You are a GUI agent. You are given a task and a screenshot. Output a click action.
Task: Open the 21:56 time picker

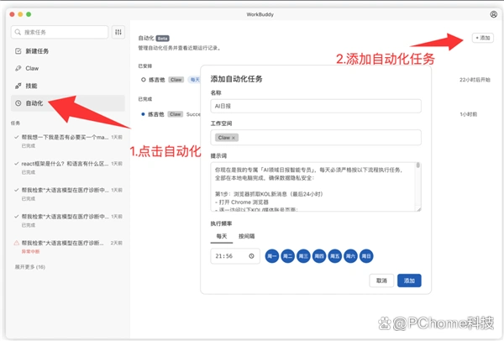228,256
